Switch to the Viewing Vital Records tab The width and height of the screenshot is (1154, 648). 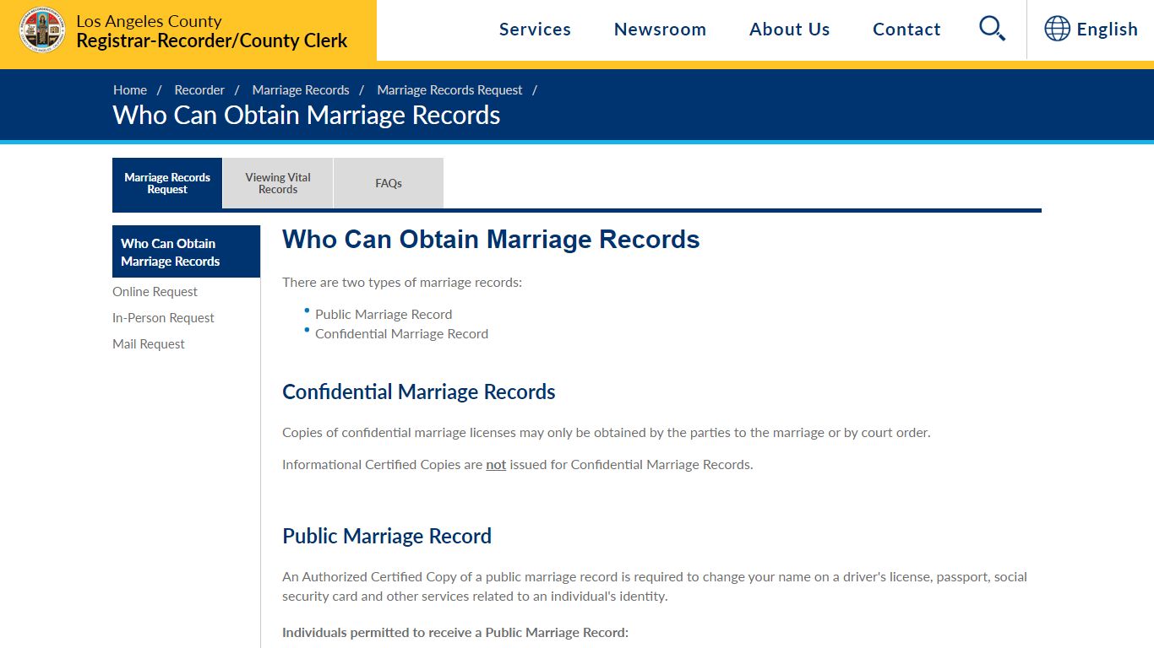click(278, 183)
